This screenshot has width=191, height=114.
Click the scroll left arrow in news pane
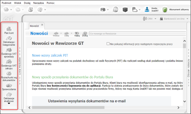click(30, 108)
